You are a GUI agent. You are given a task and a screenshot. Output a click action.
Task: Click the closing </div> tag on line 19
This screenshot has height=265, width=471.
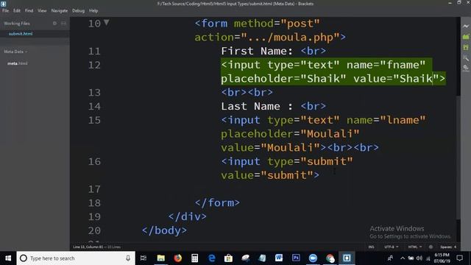coord(187,216)
